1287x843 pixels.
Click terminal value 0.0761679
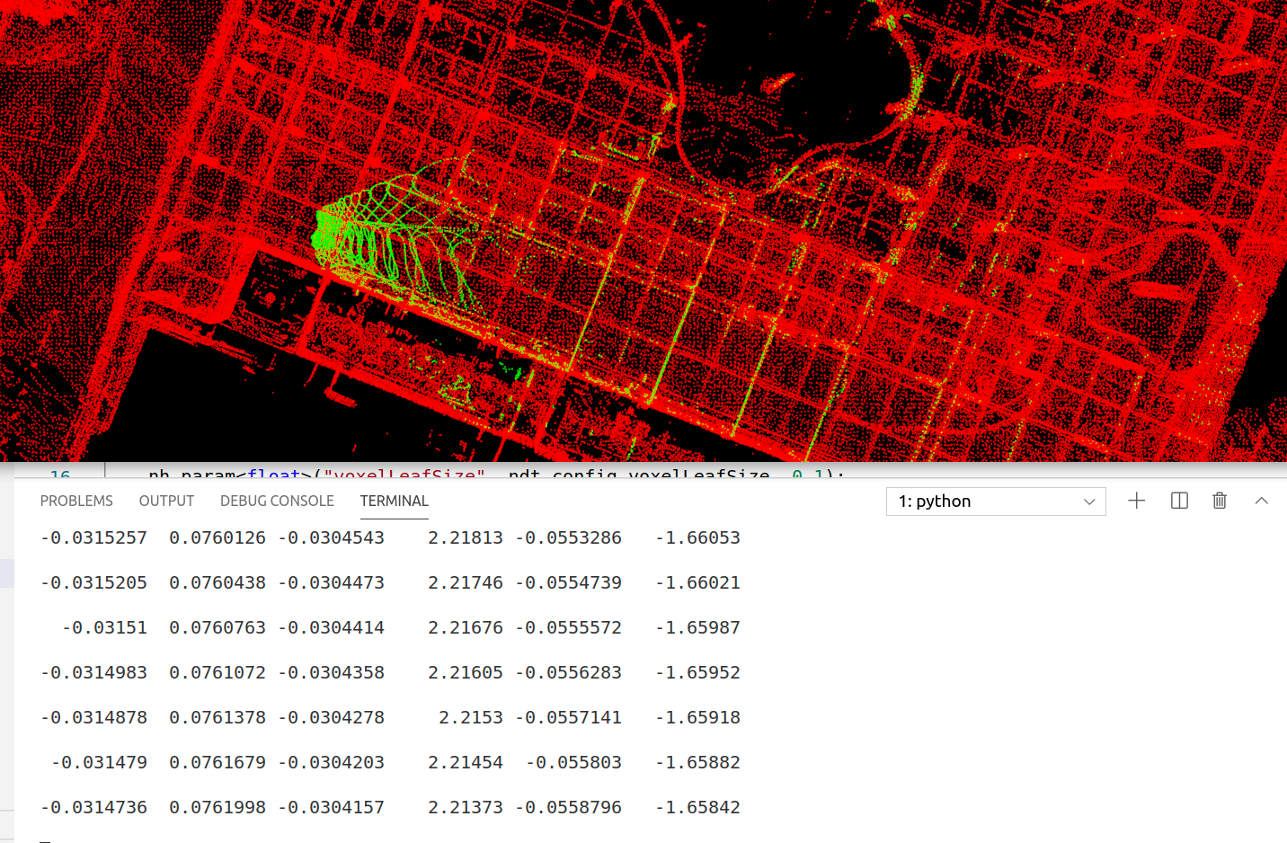pos(217,762)
